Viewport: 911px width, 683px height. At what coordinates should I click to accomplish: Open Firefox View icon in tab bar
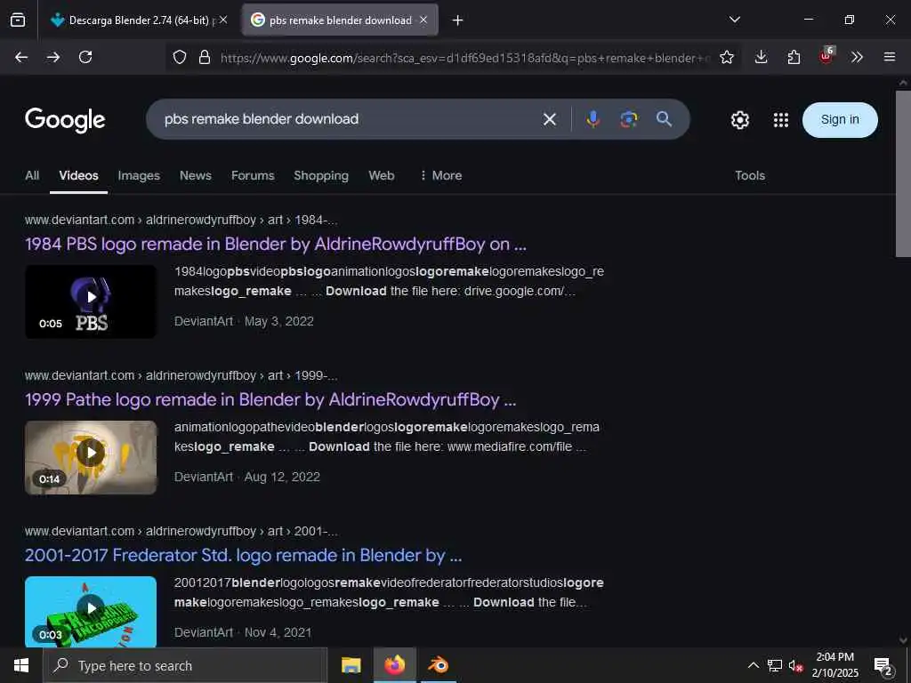[18, 20]
